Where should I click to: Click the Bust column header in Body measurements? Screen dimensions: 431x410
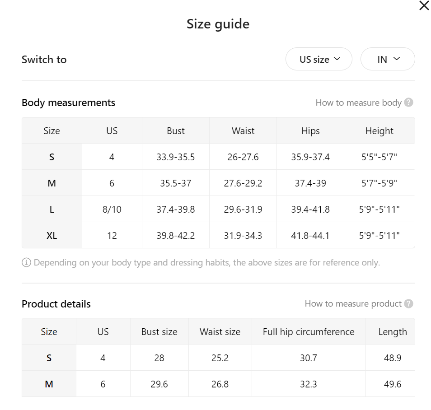pyautogui.click(x=176, y=131)
